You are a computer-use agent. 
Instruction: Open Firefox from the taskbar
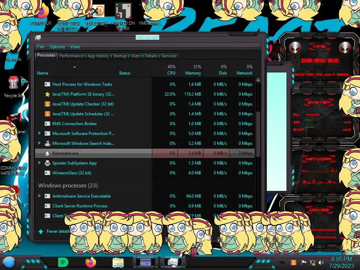[91, 262]
